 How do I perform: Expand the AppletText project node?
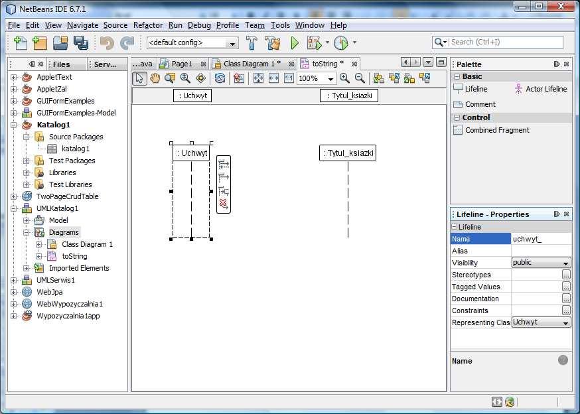14,78
